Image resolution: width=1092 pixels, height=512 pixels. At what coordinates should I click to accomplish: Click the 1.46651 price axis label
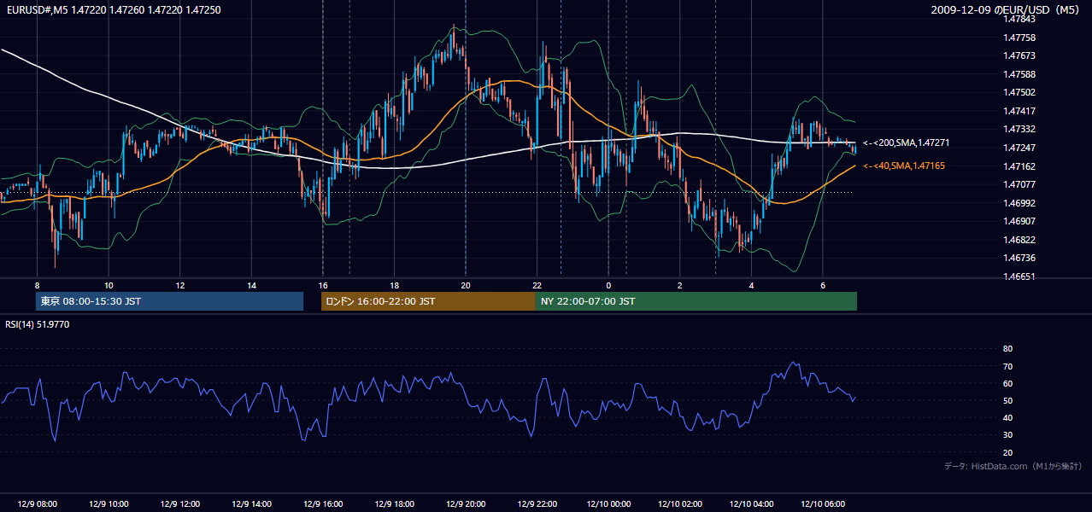click(x=1019, y=276)
